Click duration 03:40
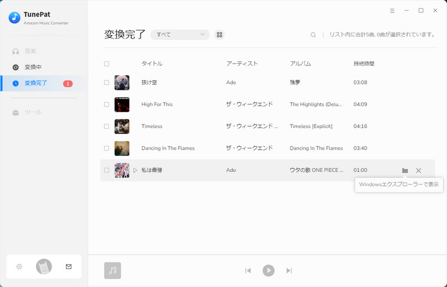This screenshot has height=287, width=447. coord(360,148)
